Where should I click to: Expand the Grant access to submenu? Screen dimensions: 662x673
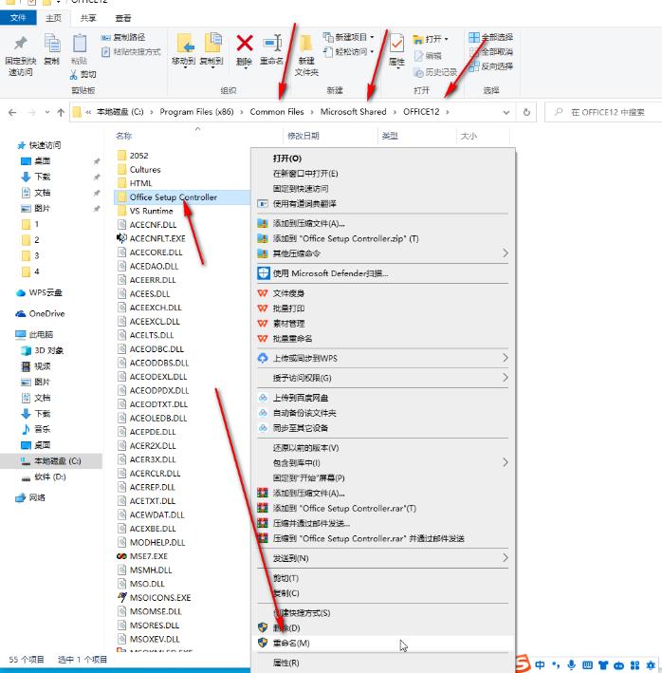(x=506, y=378)
